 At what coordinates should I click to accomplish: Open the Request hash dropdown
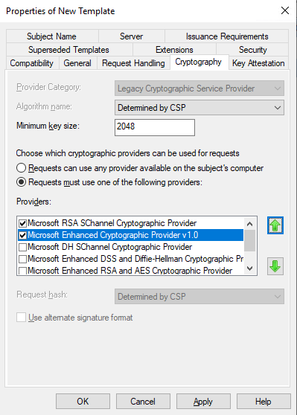click(199, 297)
